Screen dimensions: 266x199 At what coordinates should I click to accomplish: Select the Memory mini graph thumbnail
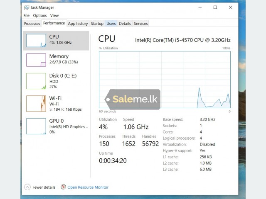pos(36,60)
